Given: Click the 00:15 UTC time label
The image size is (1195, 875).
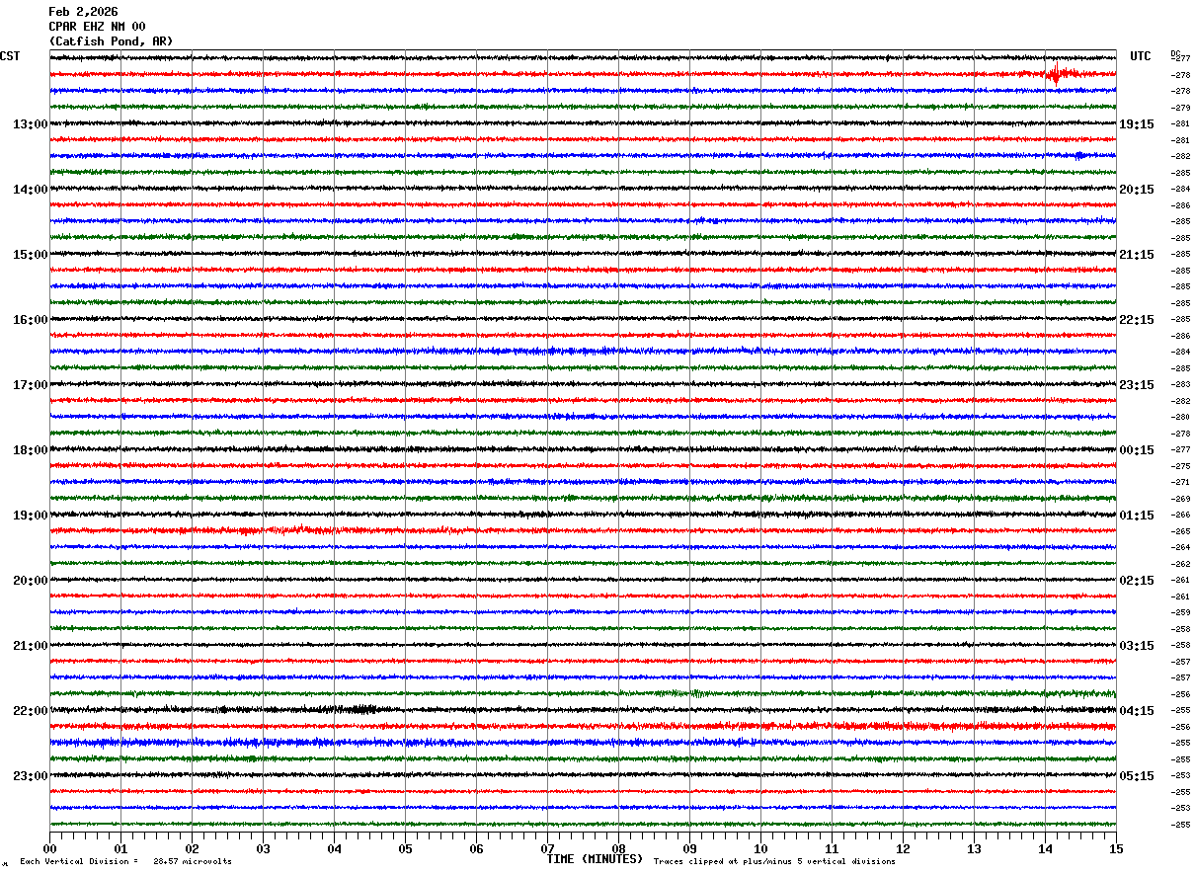Looking at the screenshot, I should click(x=1137, y=450).
